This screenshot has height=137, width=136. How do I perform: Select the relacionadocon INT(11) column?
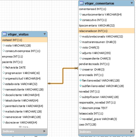tap(106, 31)
